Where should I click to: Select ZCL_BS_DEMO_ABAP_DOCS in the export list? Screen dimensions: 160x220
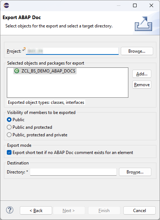45,71
